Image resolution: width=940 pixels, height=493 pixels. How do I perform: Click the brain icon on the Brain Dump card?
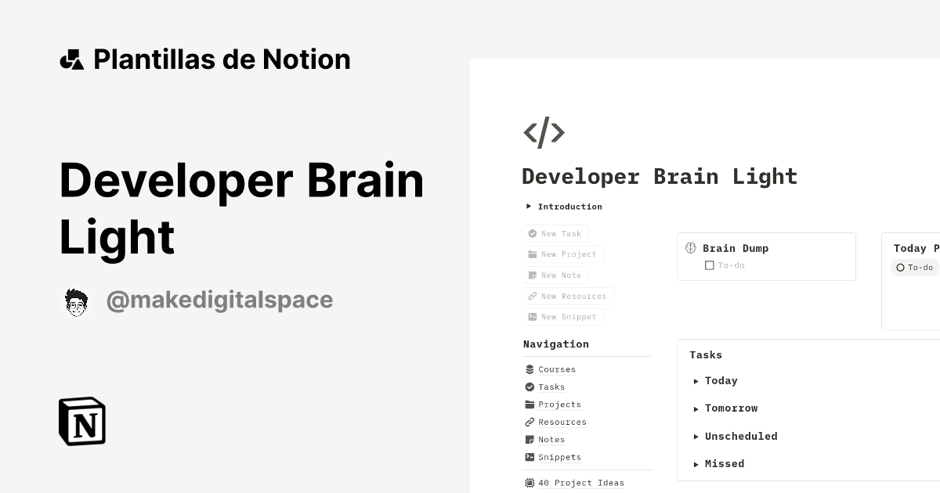coord(690,248)
